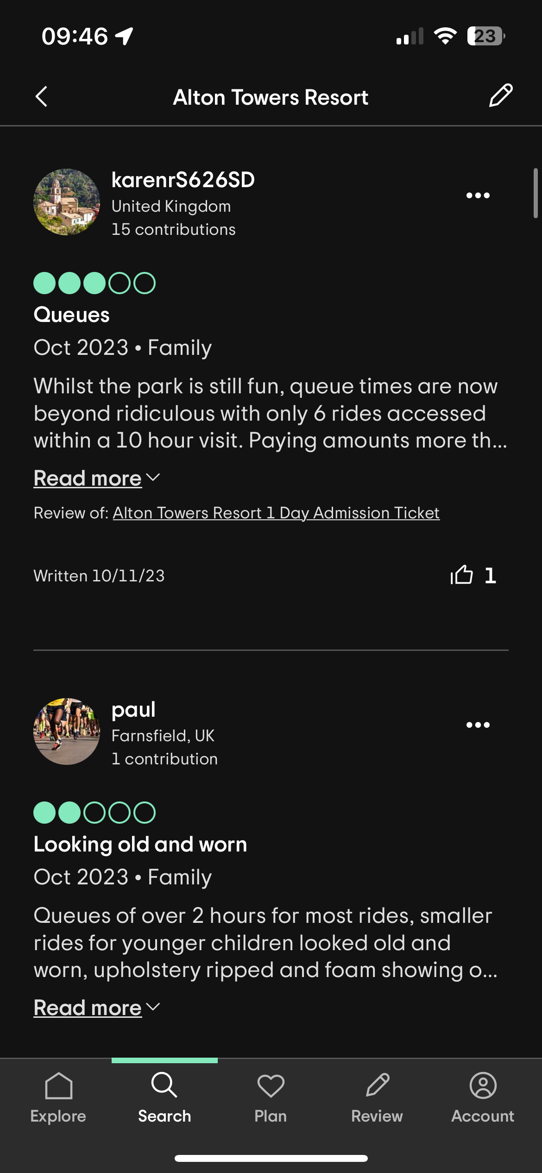This screenshot has width=542, height=1173.
Task: View karenrS626SD's profile name
Action: [x=183, y=180]
